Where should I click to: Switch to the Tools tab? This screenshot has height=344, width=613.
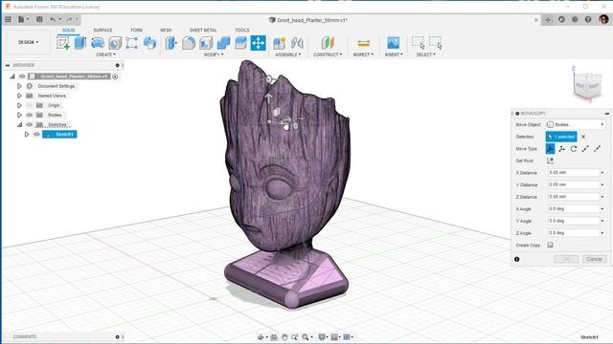coord(242,30)
